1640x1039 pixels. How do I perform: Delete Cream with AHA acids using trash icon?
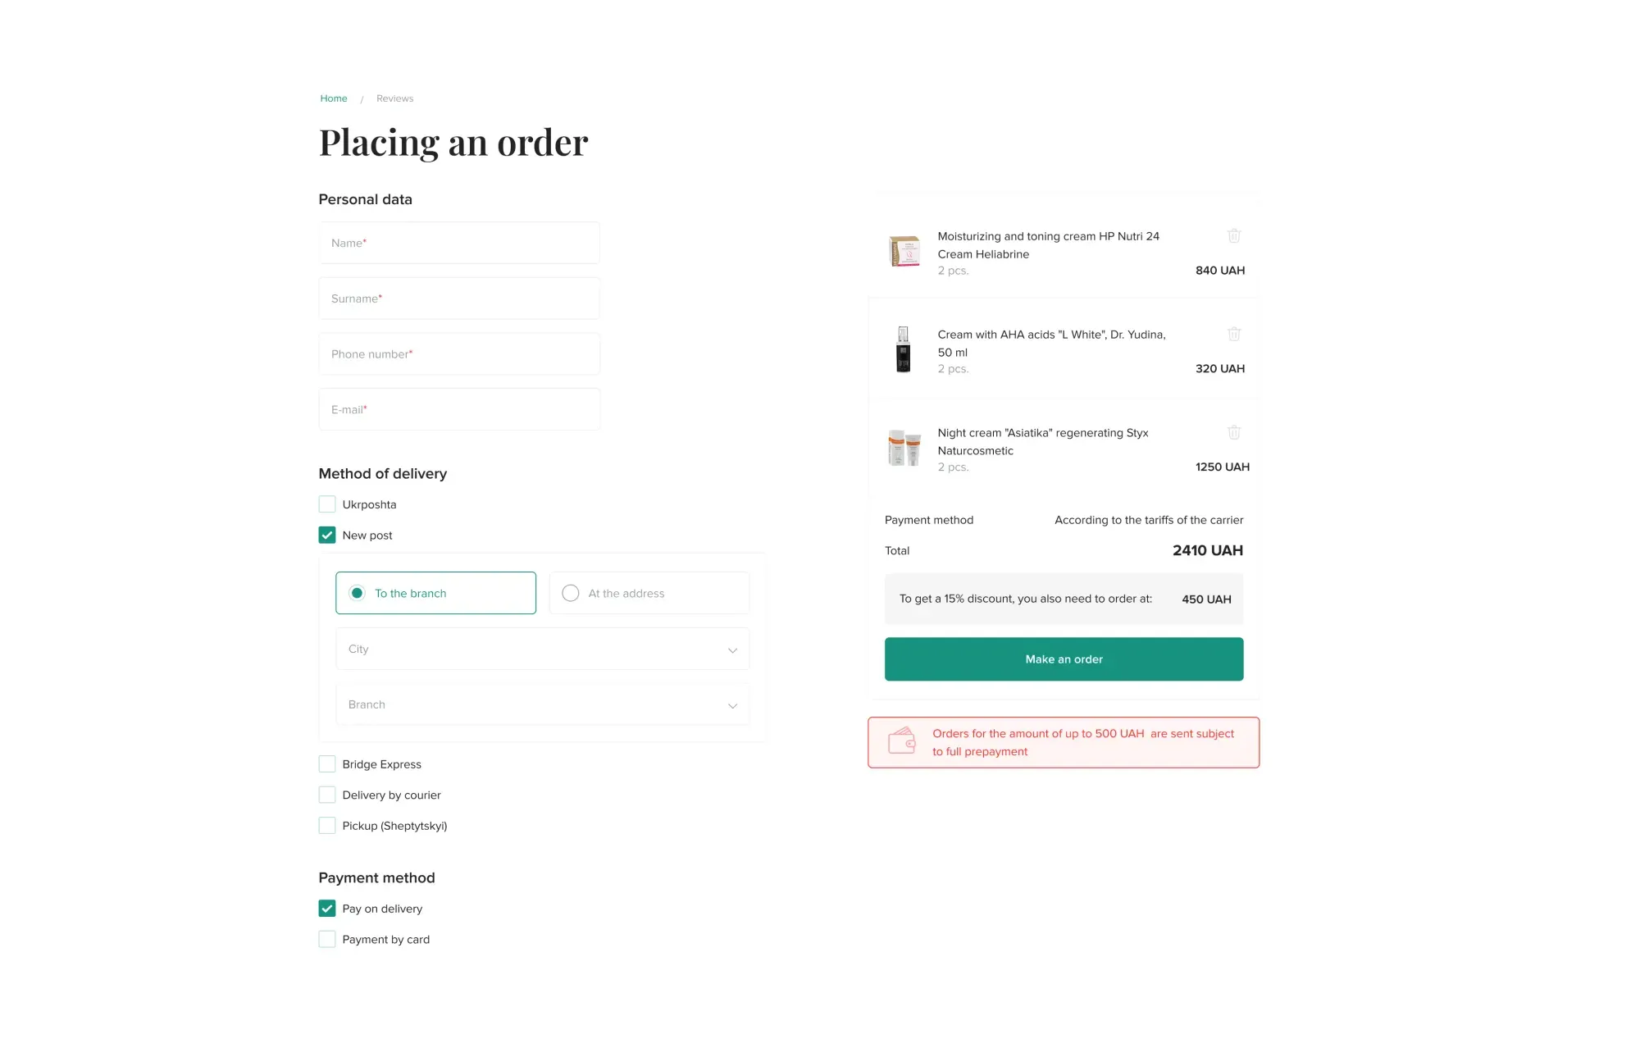[x=1234, y=334]
